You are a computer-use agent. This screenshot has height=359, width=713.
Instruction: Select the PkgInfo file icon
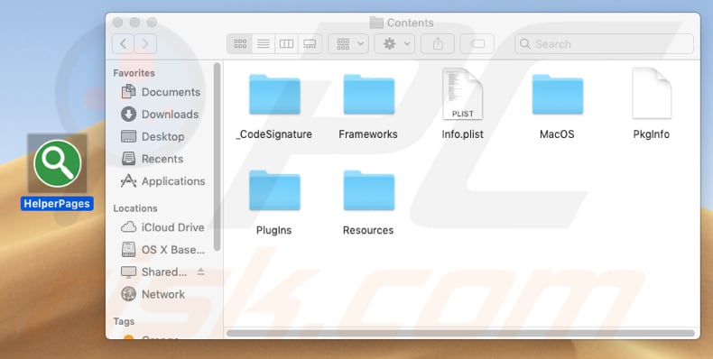point(652,94)
